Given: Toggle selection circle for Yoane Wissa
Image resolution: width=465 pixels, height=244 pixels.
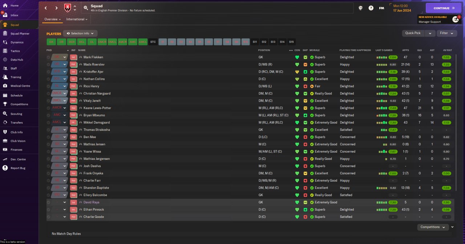Looking at the screenshot, I should 48,152.
